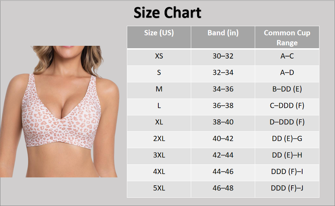
Task: Click the Size Chart title
Action: pyautogui.click(x=167, y=12)
